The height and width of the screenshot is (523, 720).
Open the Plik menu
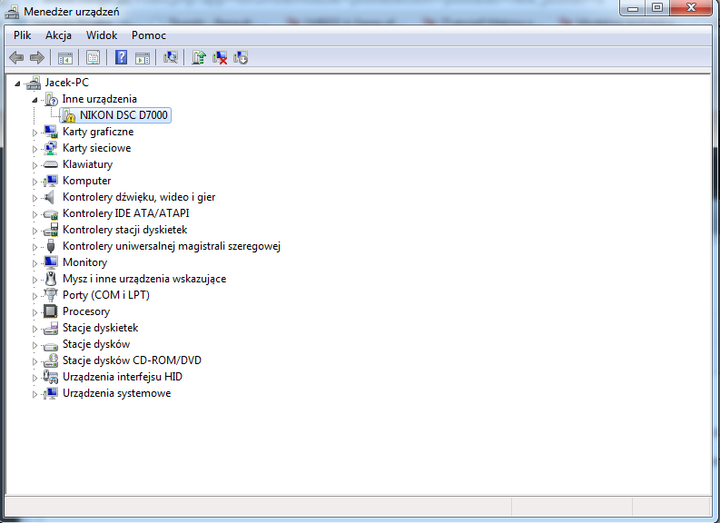click(x=22, y=35)
